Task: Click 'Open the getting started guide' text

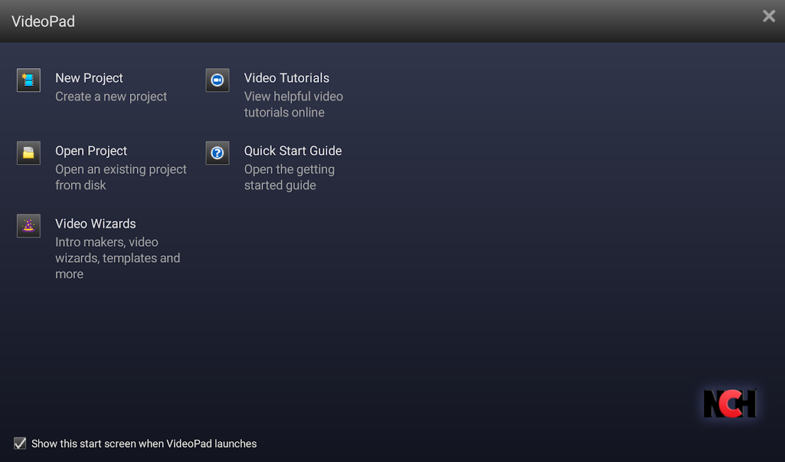Action: tap(290, 177)
